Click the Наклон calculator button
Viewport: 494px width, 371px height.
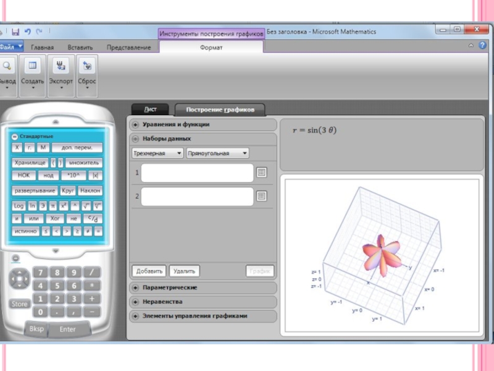click(90, 190)
